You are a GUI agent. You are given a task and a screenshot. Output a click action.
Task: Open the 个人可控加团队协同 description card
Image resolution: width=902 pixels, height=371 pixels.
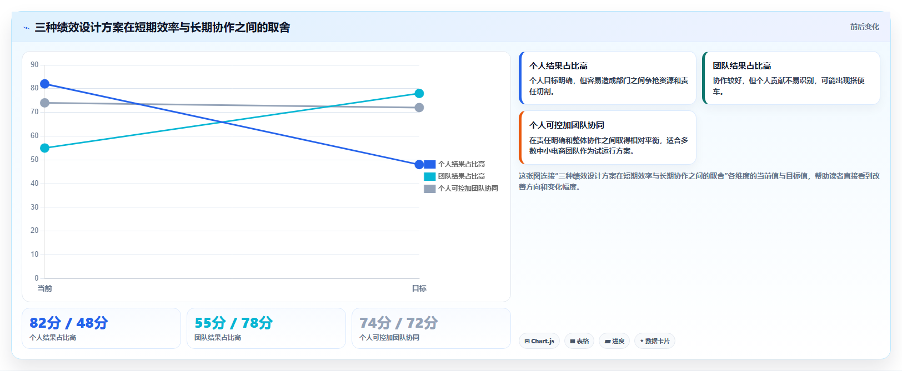[x=608, y=138]
